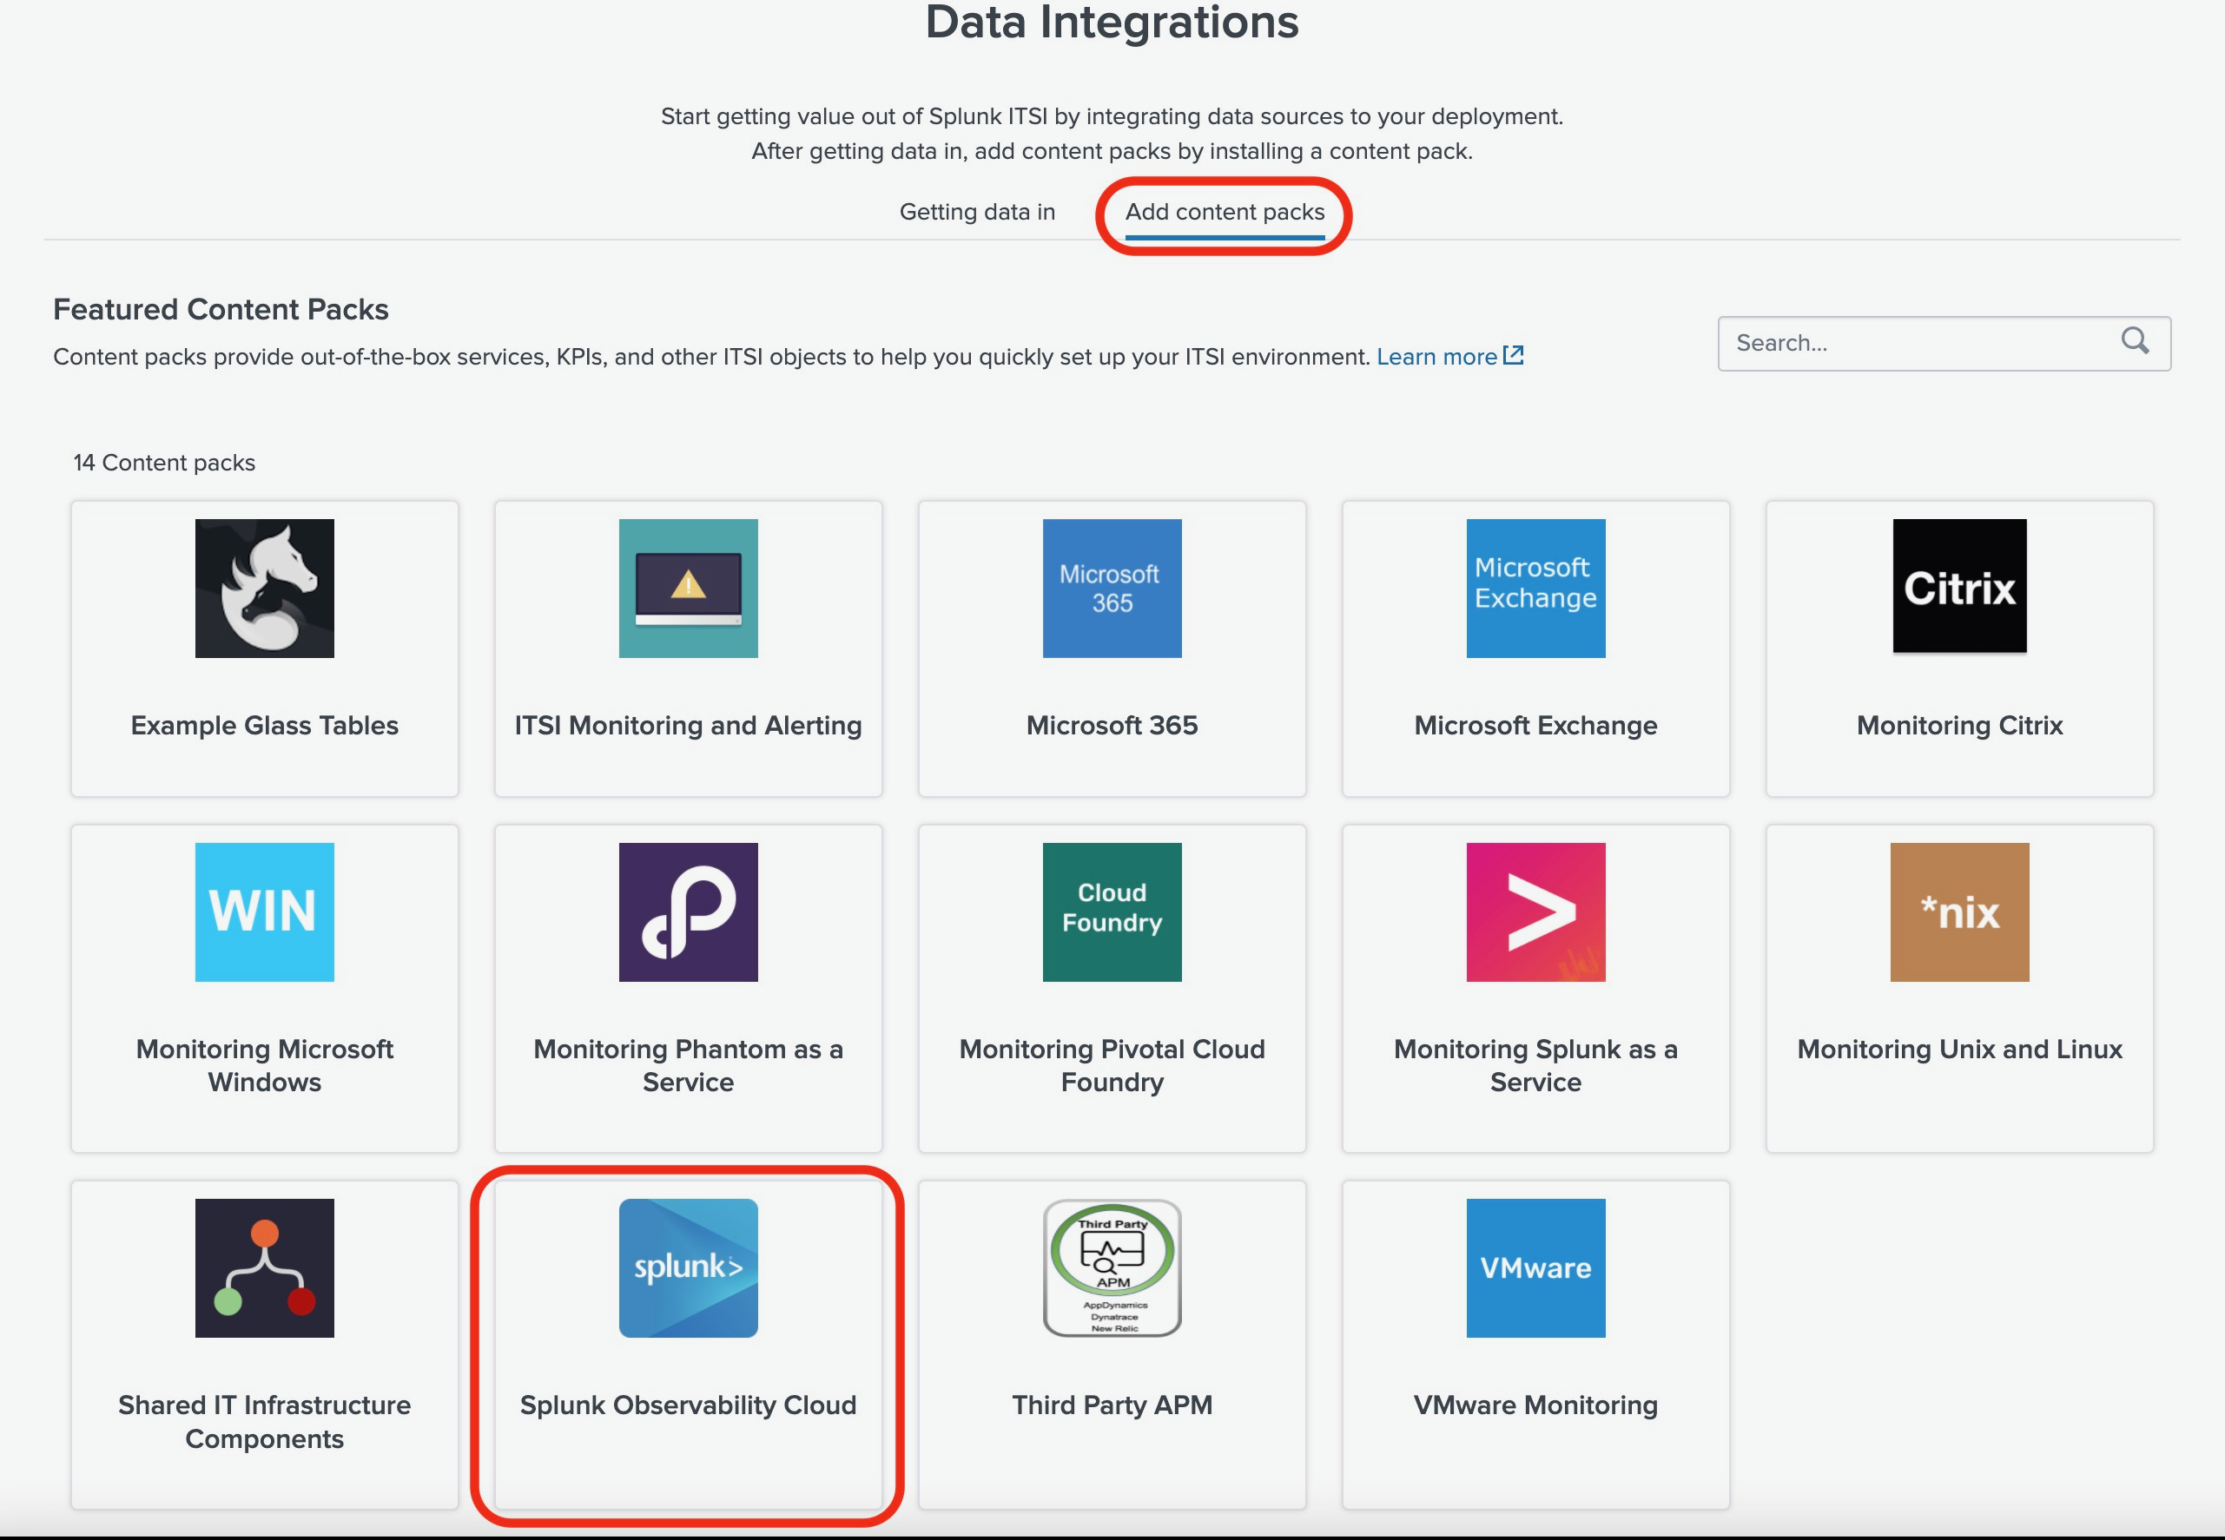This screenshot has width=2225, height=1540.
Task: Select the Add content packs tab
Action: click(x=1224, y=211)
